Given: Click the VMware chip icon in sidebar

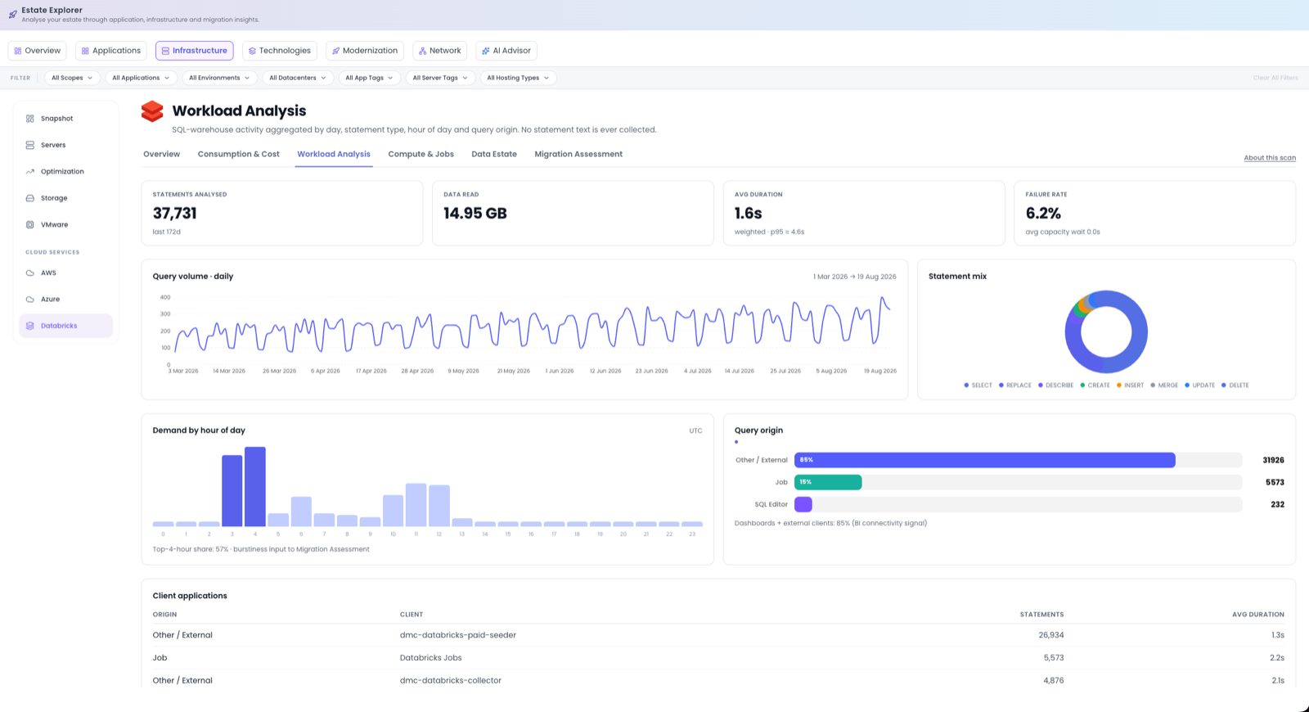Looking at the screenshot, I should (x=30, y=224).
